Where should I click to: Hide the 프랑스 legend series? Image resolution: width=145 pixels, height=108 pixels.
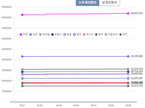(57, 34)
